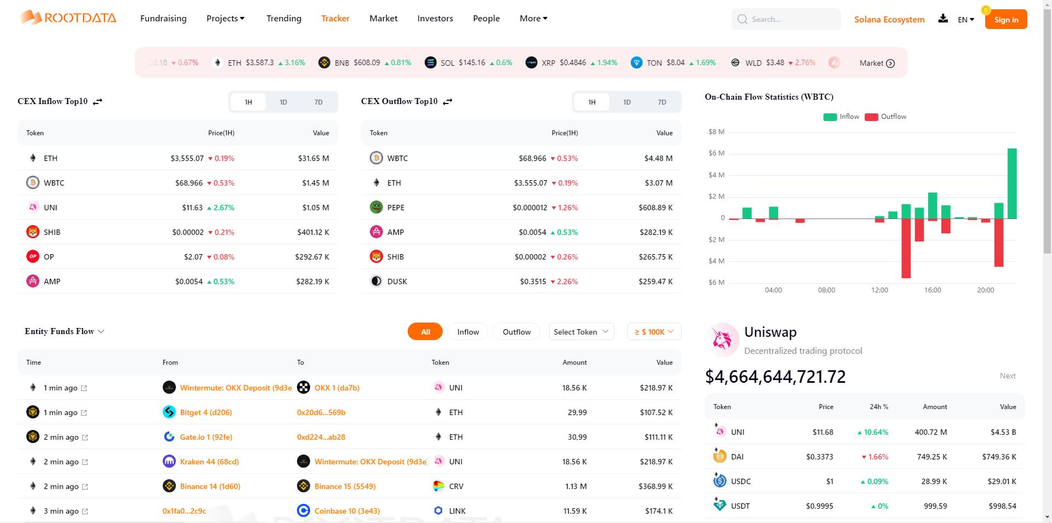Viewport: 1052px width, 523px height.
Task: Open the People page
Action: [x=487, y=18]
